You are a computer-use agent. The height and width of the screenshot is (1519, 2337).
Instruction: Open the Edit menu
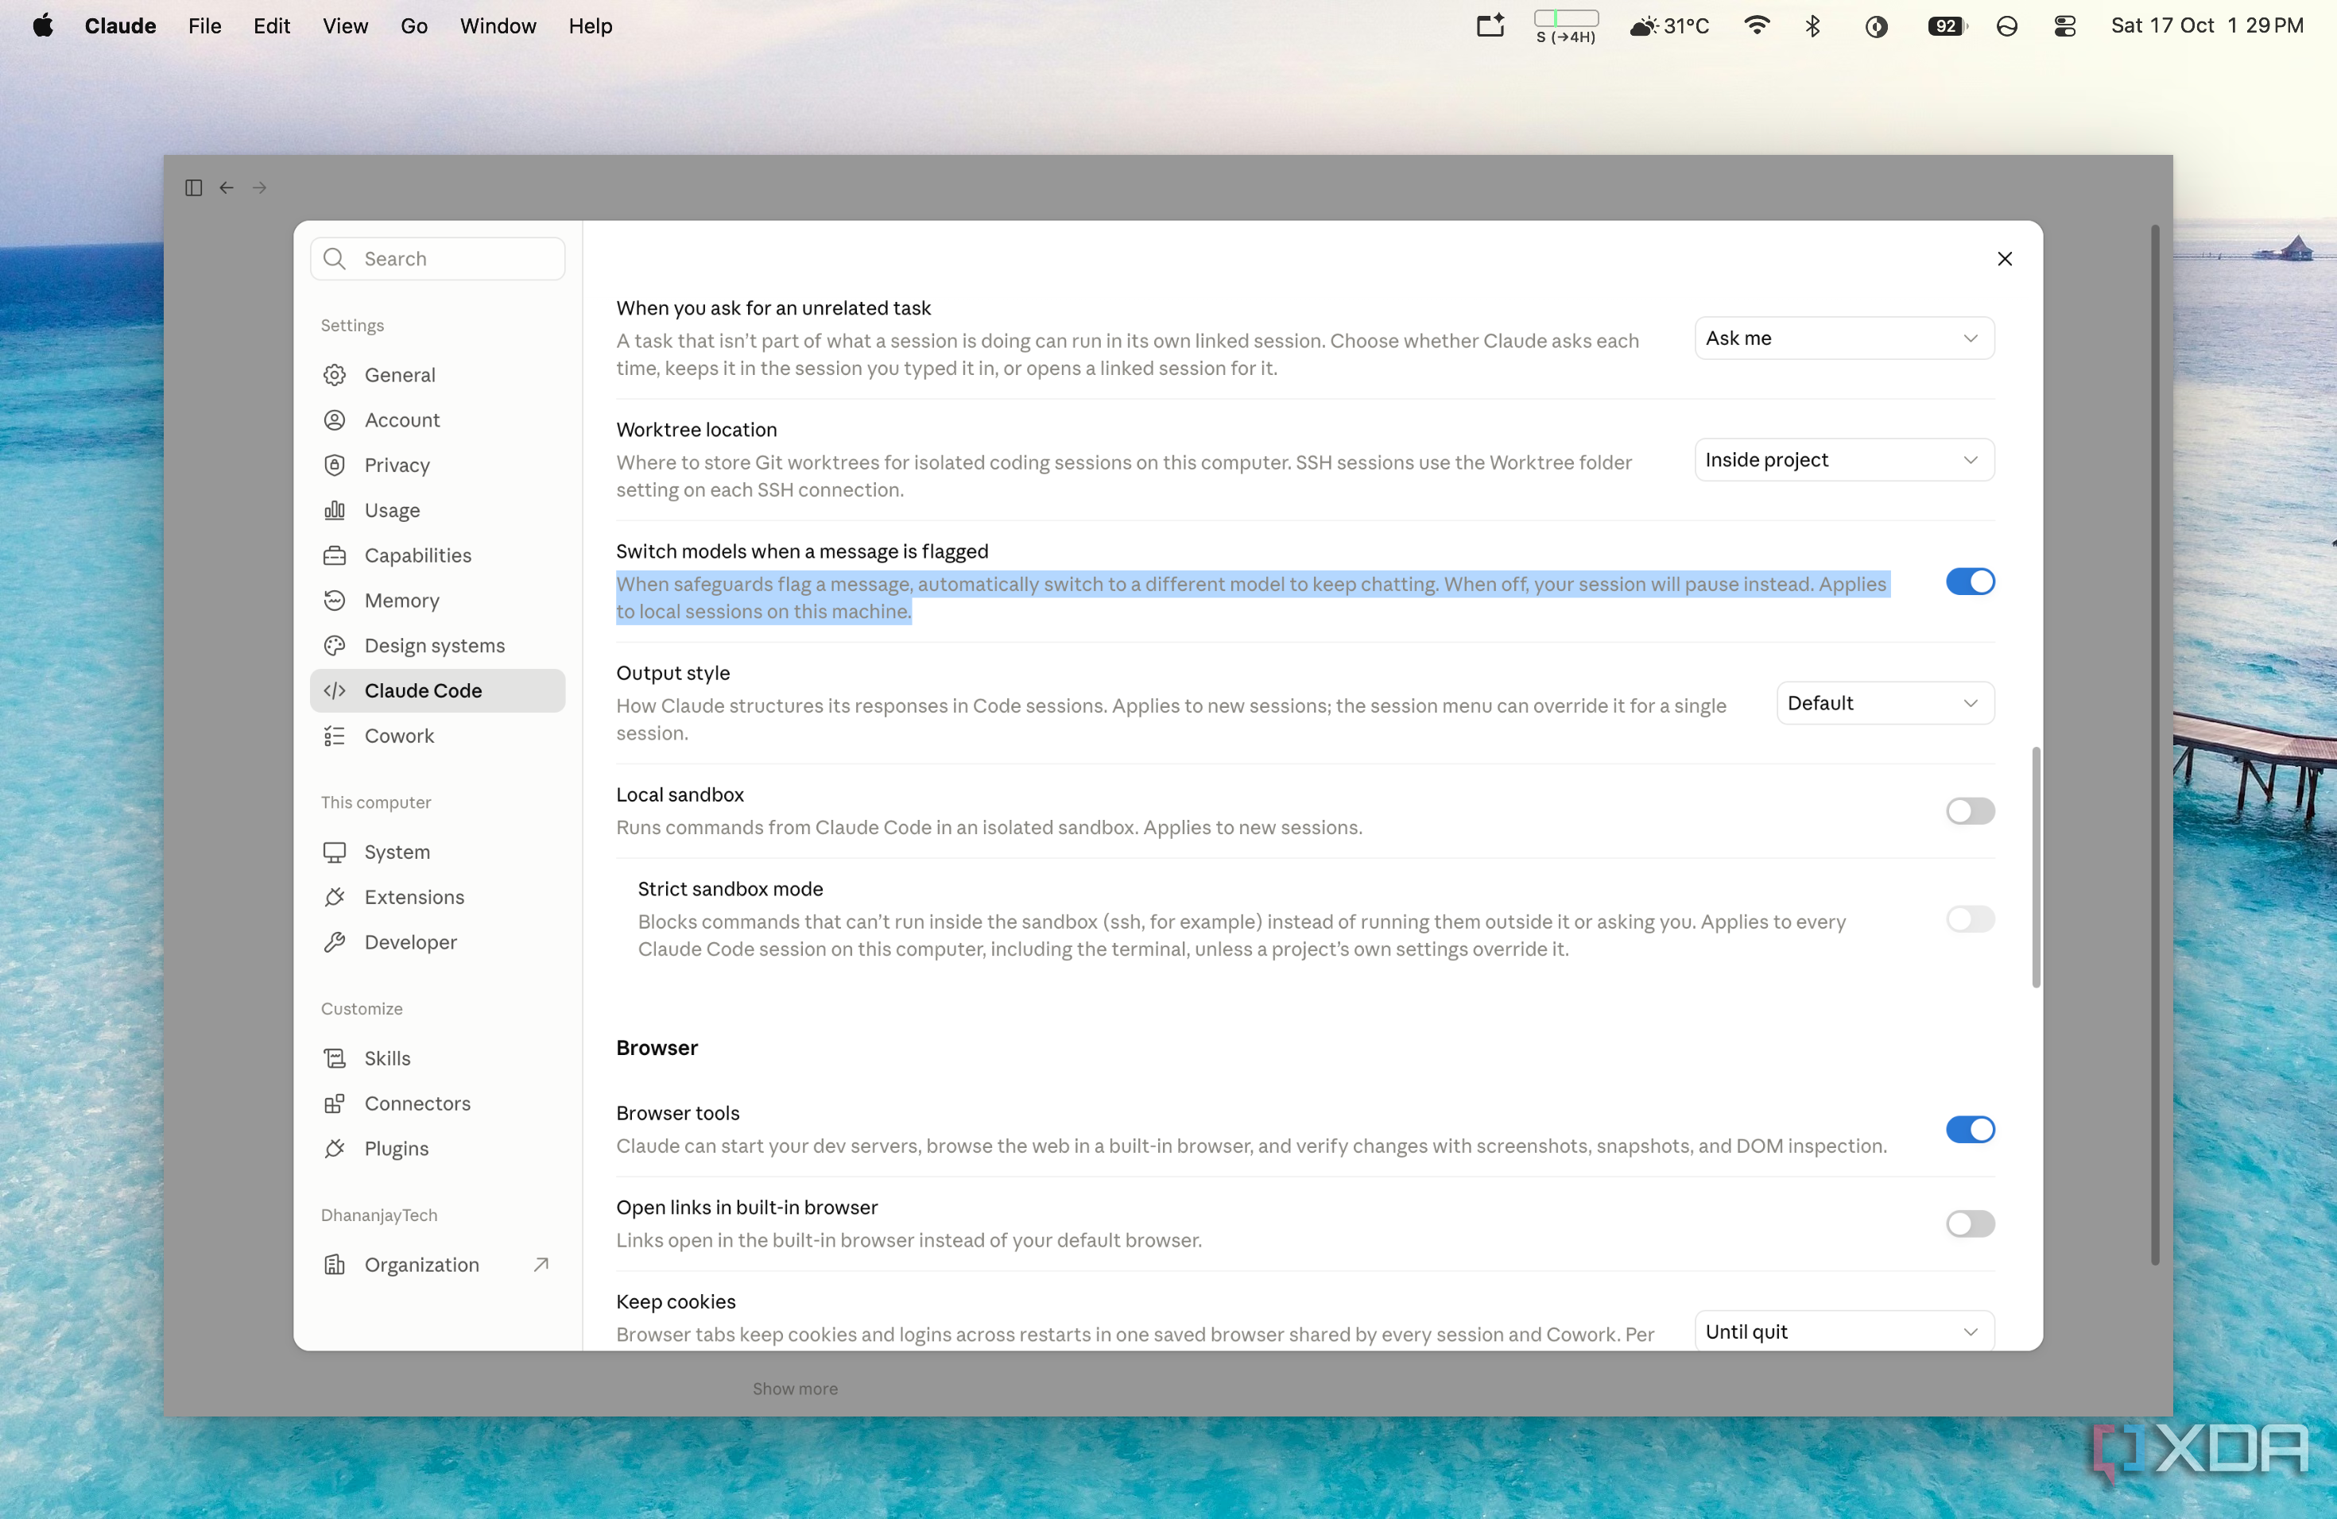click(271, 26)
